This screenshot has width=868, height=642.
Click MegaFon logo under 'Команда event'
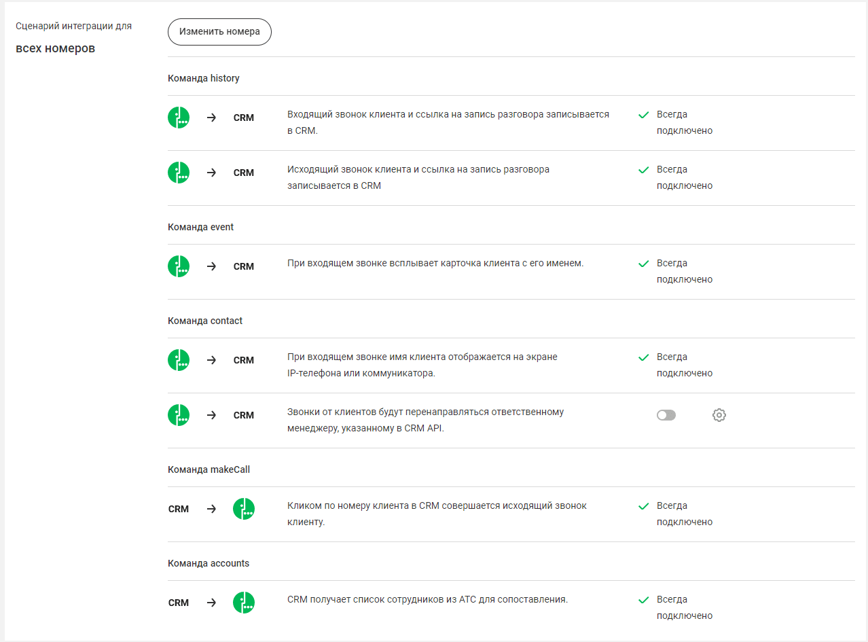pyautogui.click(x=179, y=266)
